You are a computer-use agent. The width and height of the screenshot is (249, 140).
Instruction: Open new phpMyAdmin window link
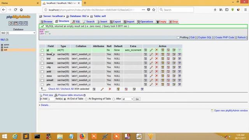pyautogui.click(x=231, y=110)
